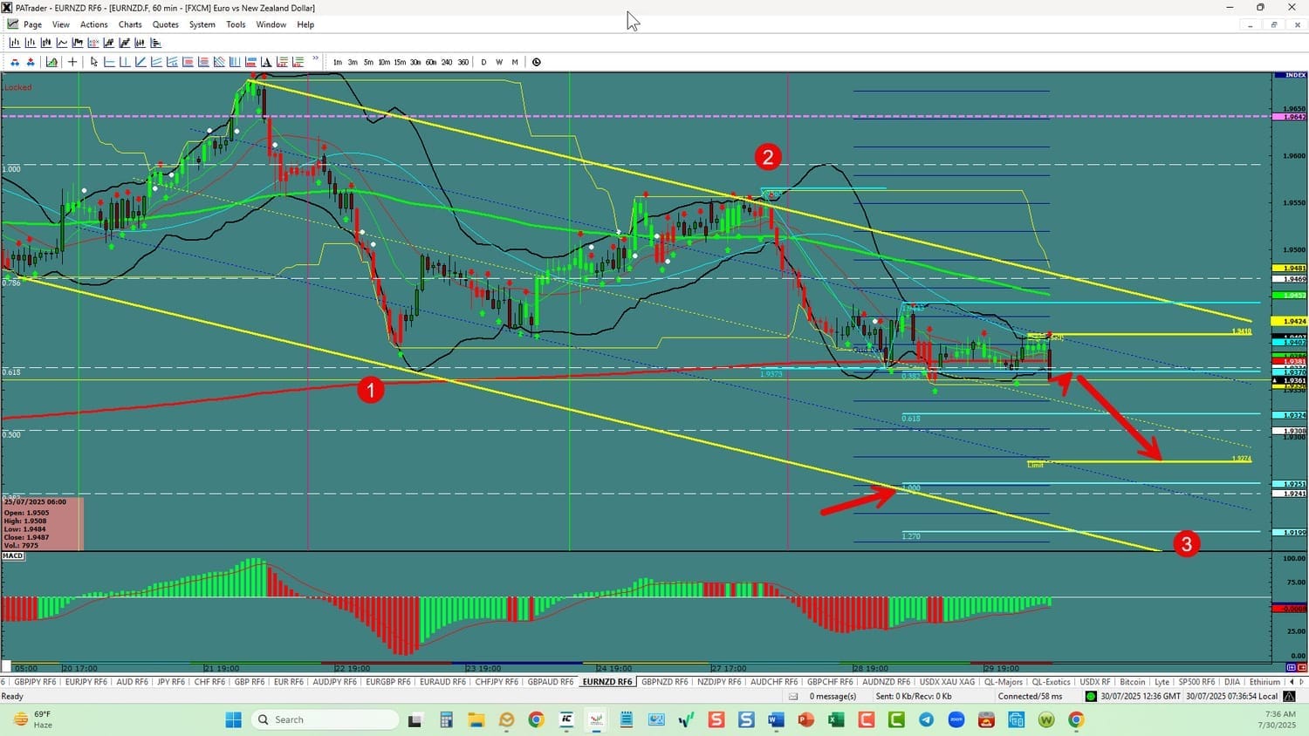The width and height of the screenshot is (1309, 736).
Task: Click the green chart indicator icon
Action: [51, 62]
